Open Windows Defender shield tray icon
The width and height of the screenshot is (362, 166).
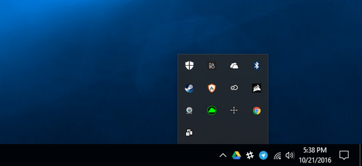(189, 66)
